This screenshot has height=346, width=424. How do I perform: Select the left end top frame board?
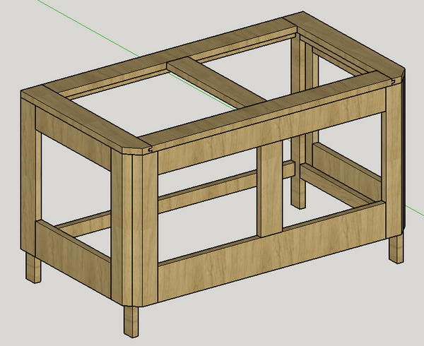tap(85, 113)
